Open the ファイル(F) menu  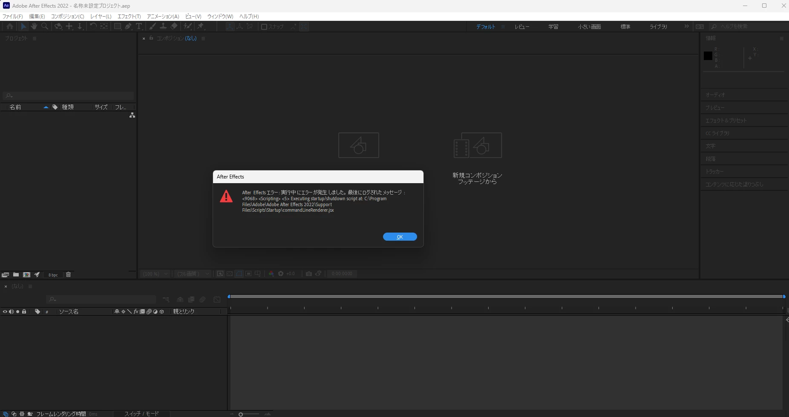pos(13,17)
